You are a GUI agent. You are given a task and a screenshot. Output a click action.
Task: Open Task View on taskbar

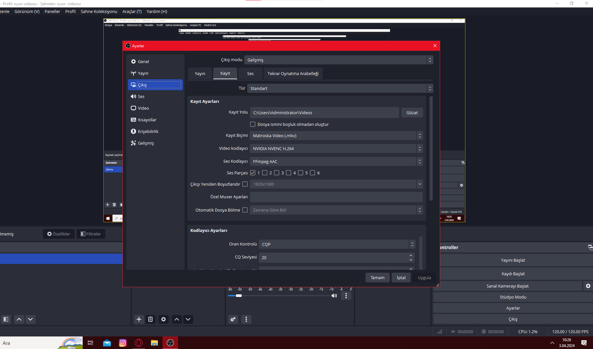click(90, 343)
